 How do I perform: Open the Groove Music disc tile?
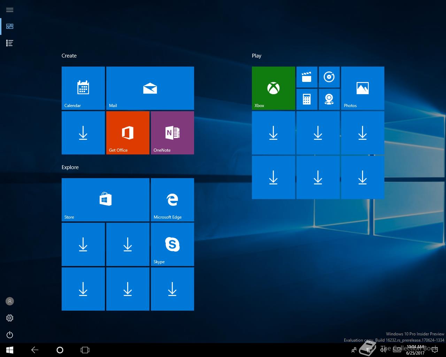pyautogui.click(x=329, y=77)
